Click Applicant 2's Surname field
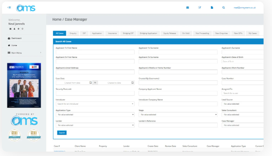 tap(178, 61)
